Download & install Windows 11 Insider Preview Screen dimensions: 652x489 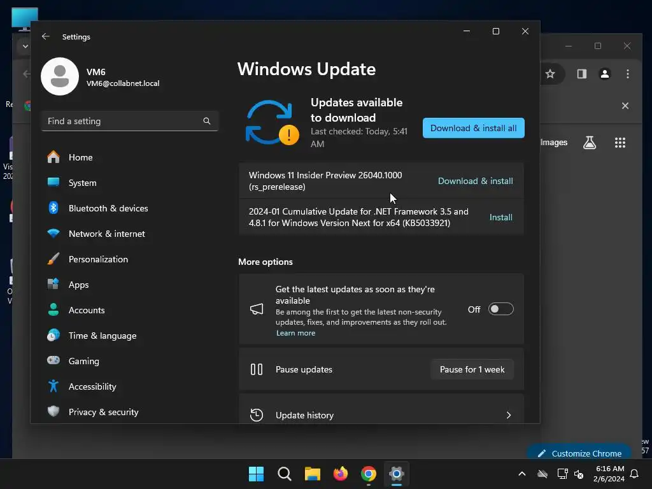475,181
